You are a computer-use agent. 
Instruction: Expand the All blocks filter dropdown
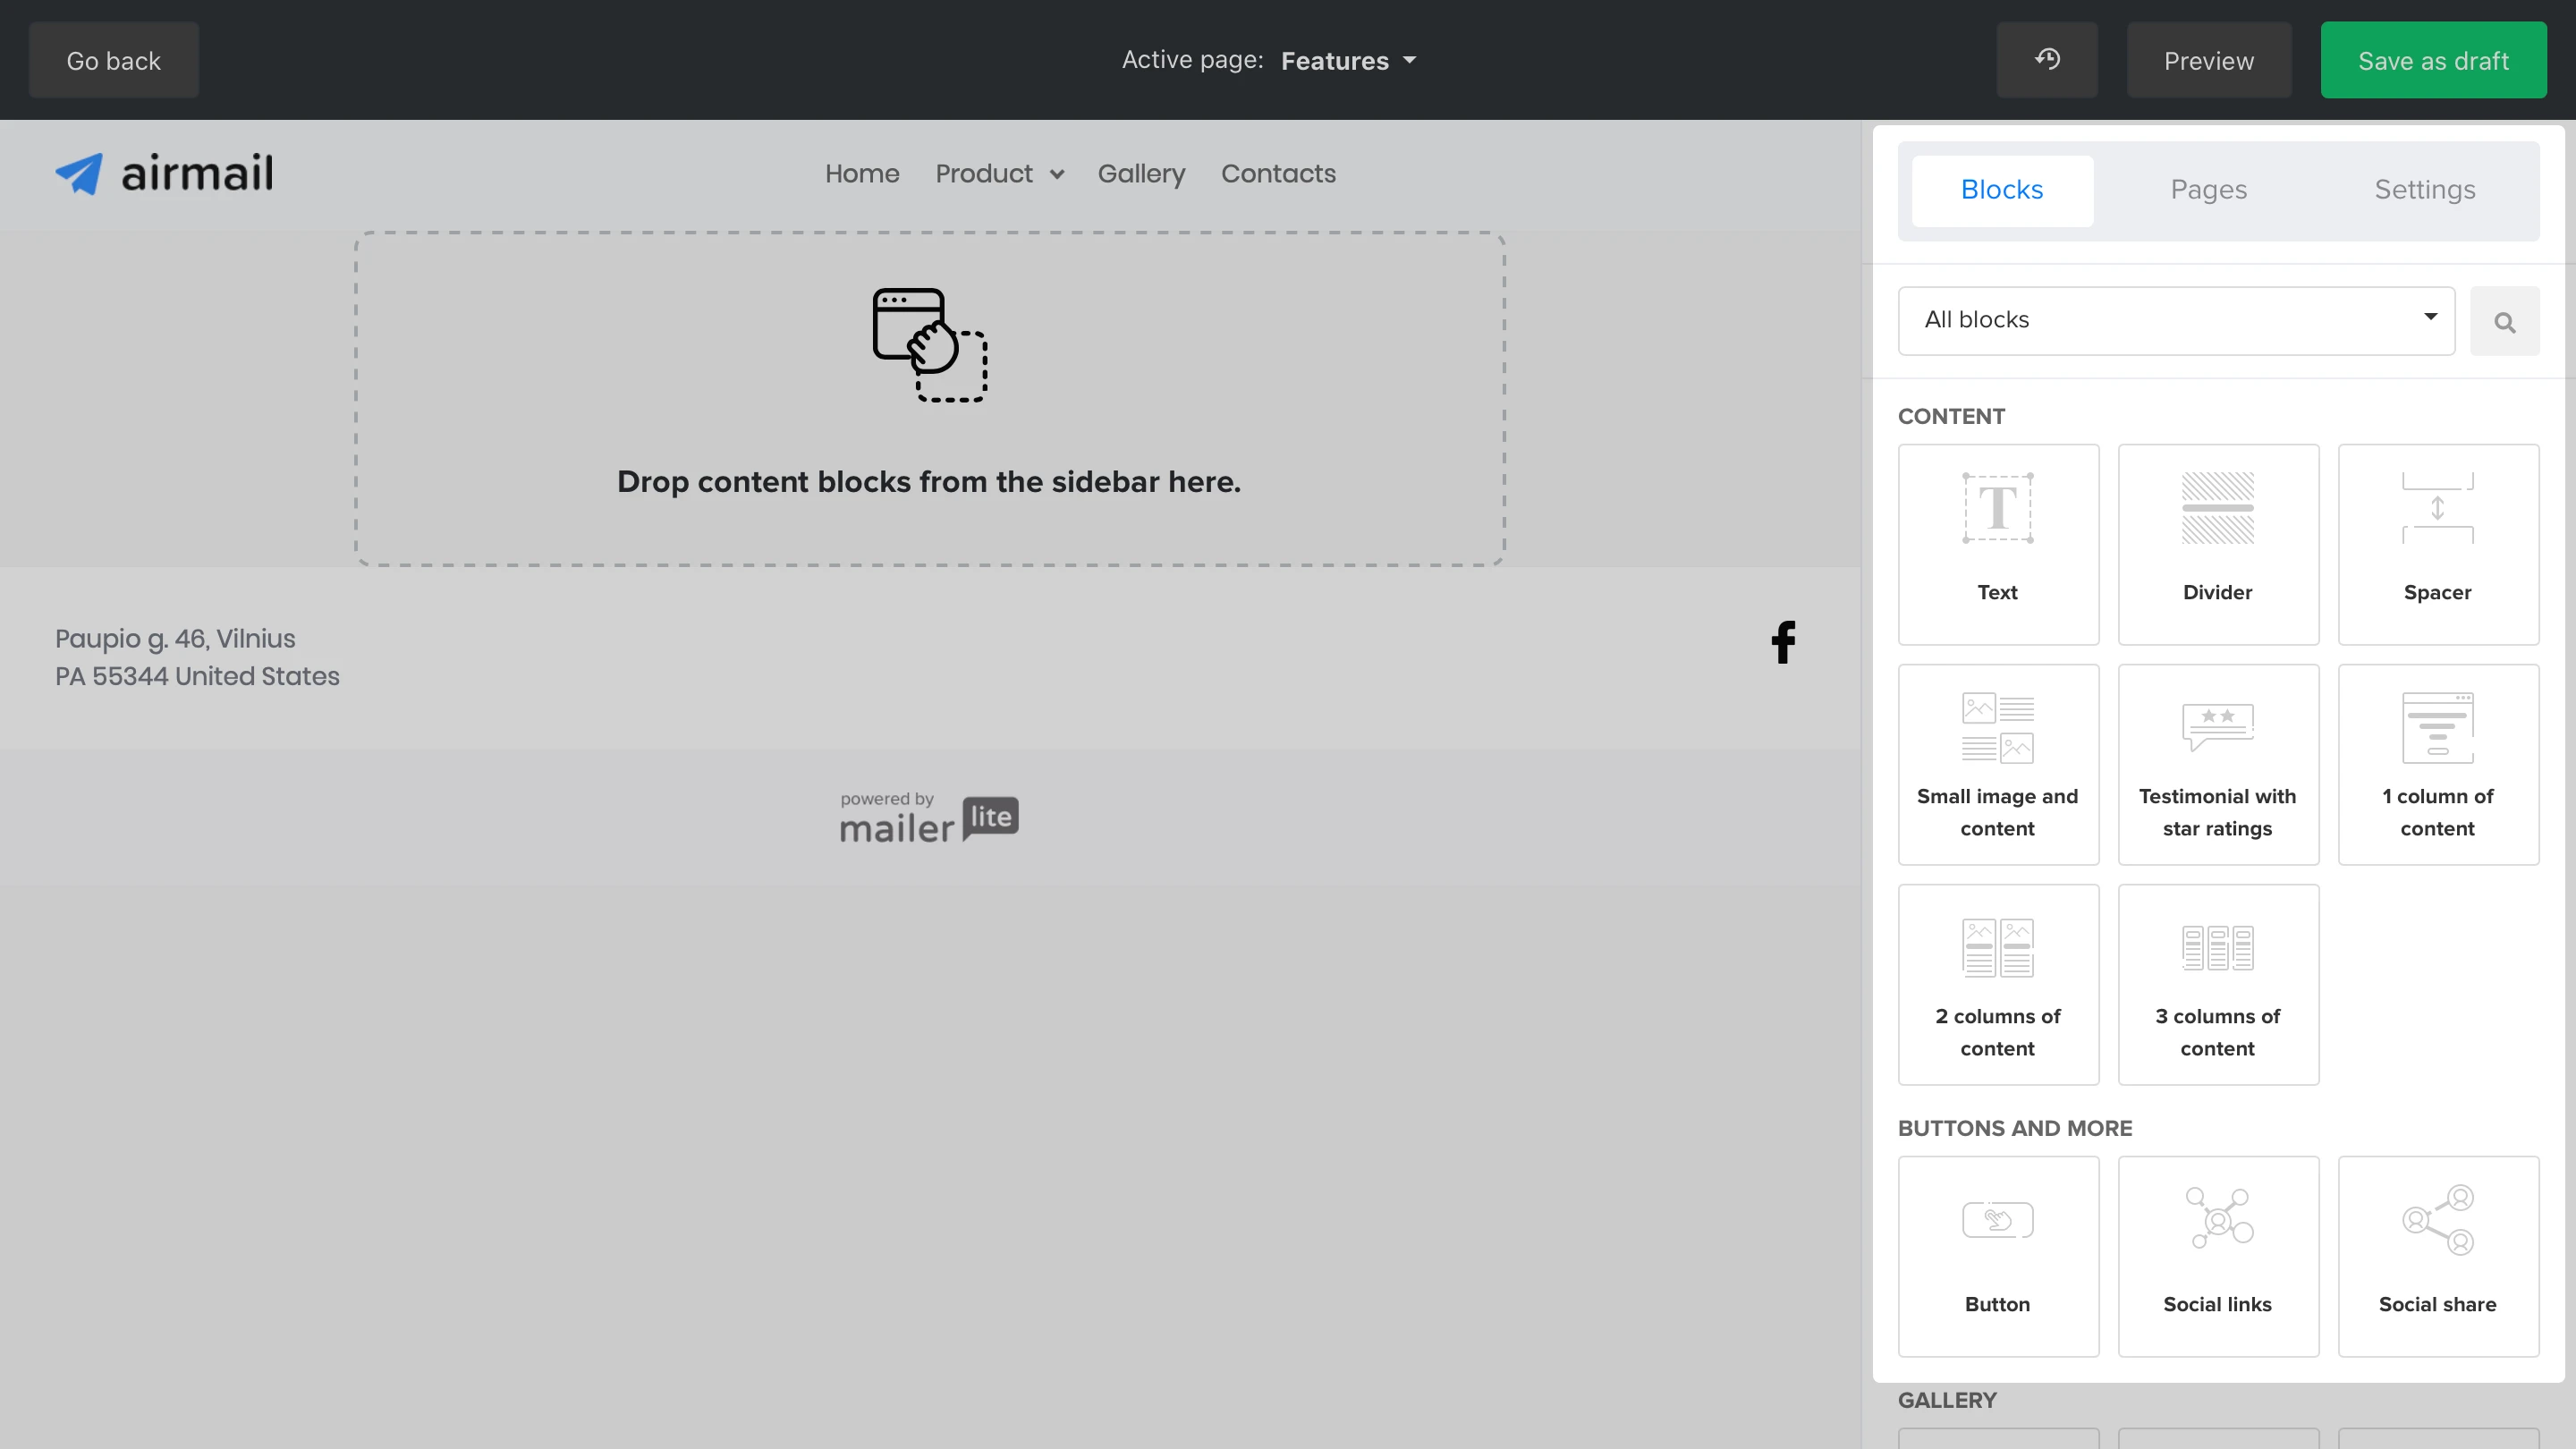(2175, 320)
